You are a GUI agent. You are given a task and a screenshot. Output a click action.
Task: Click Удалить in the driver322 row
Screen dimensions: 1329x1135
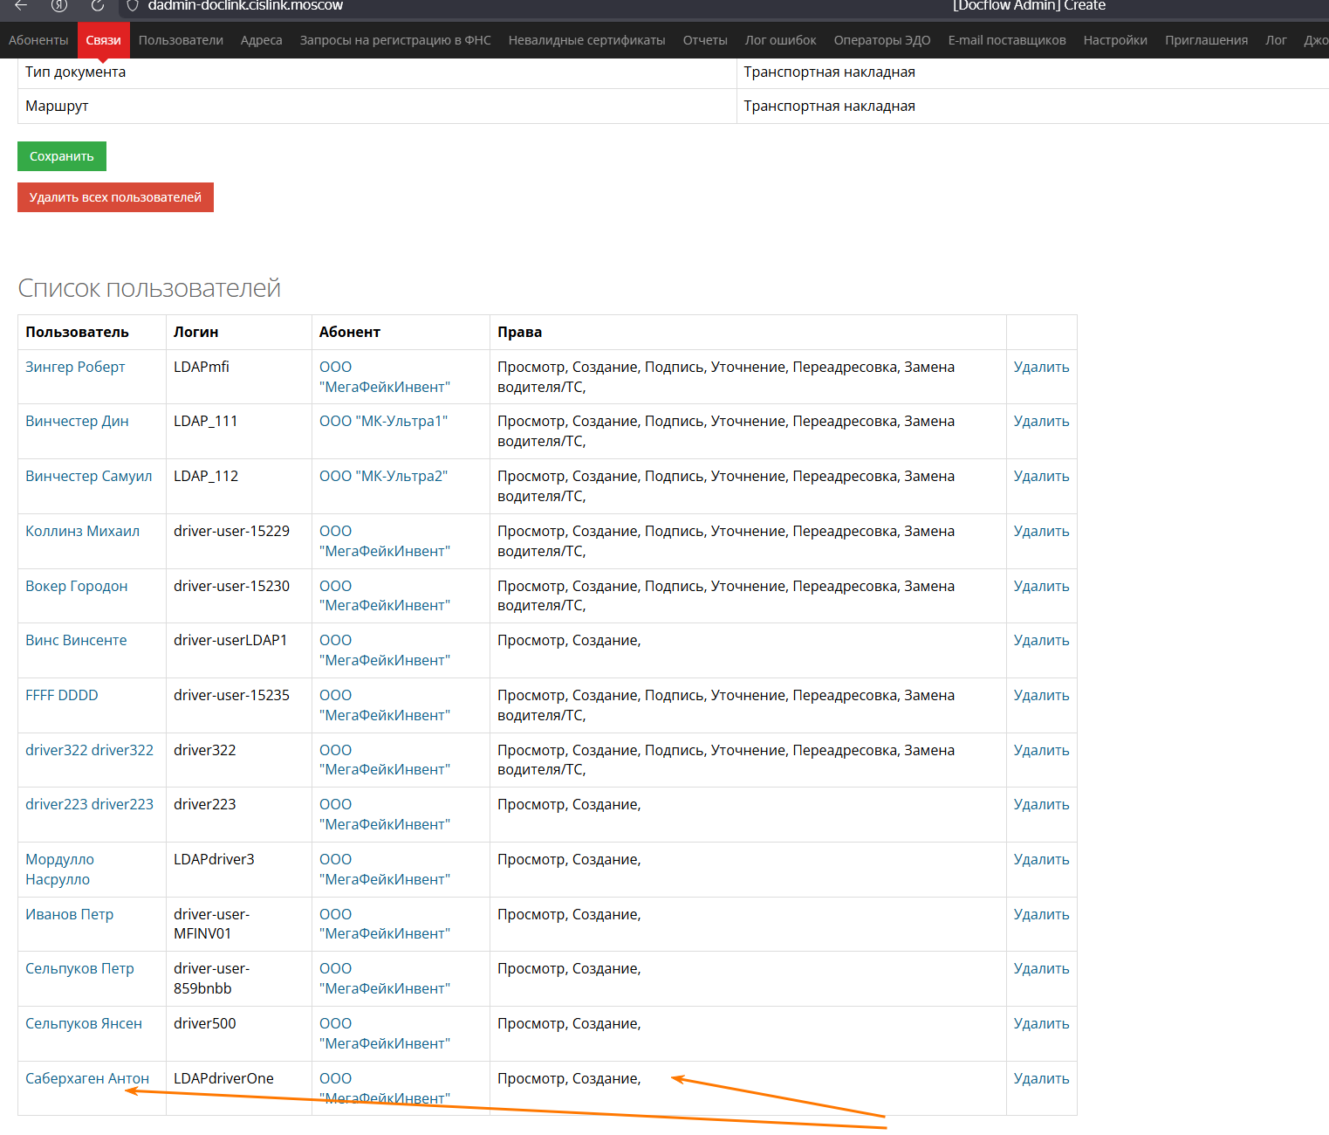click(1041, 750)
